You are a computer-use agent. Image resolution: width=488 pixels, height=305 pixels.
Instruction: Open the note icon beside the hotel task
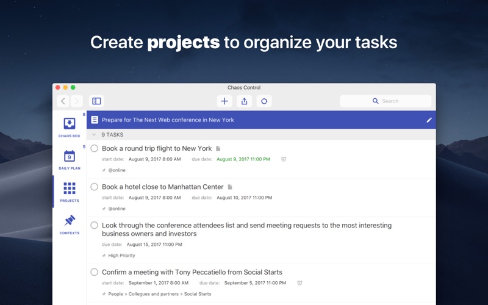230,187
